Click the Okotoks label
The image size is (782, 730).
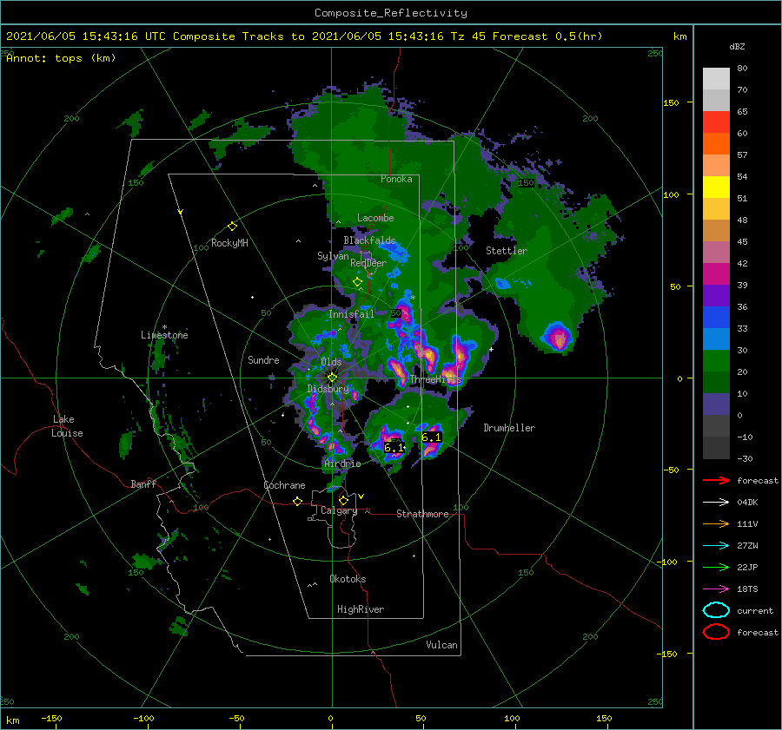[348, 579]
